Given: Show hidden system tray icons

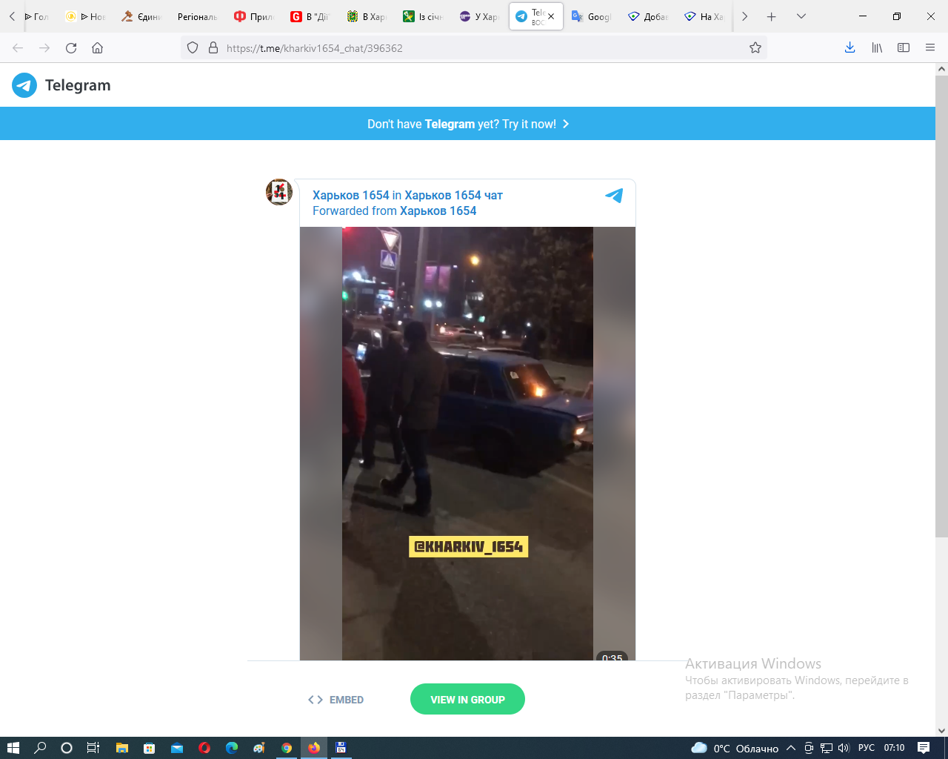Looking at the screenshot, I should click(791, 748).
